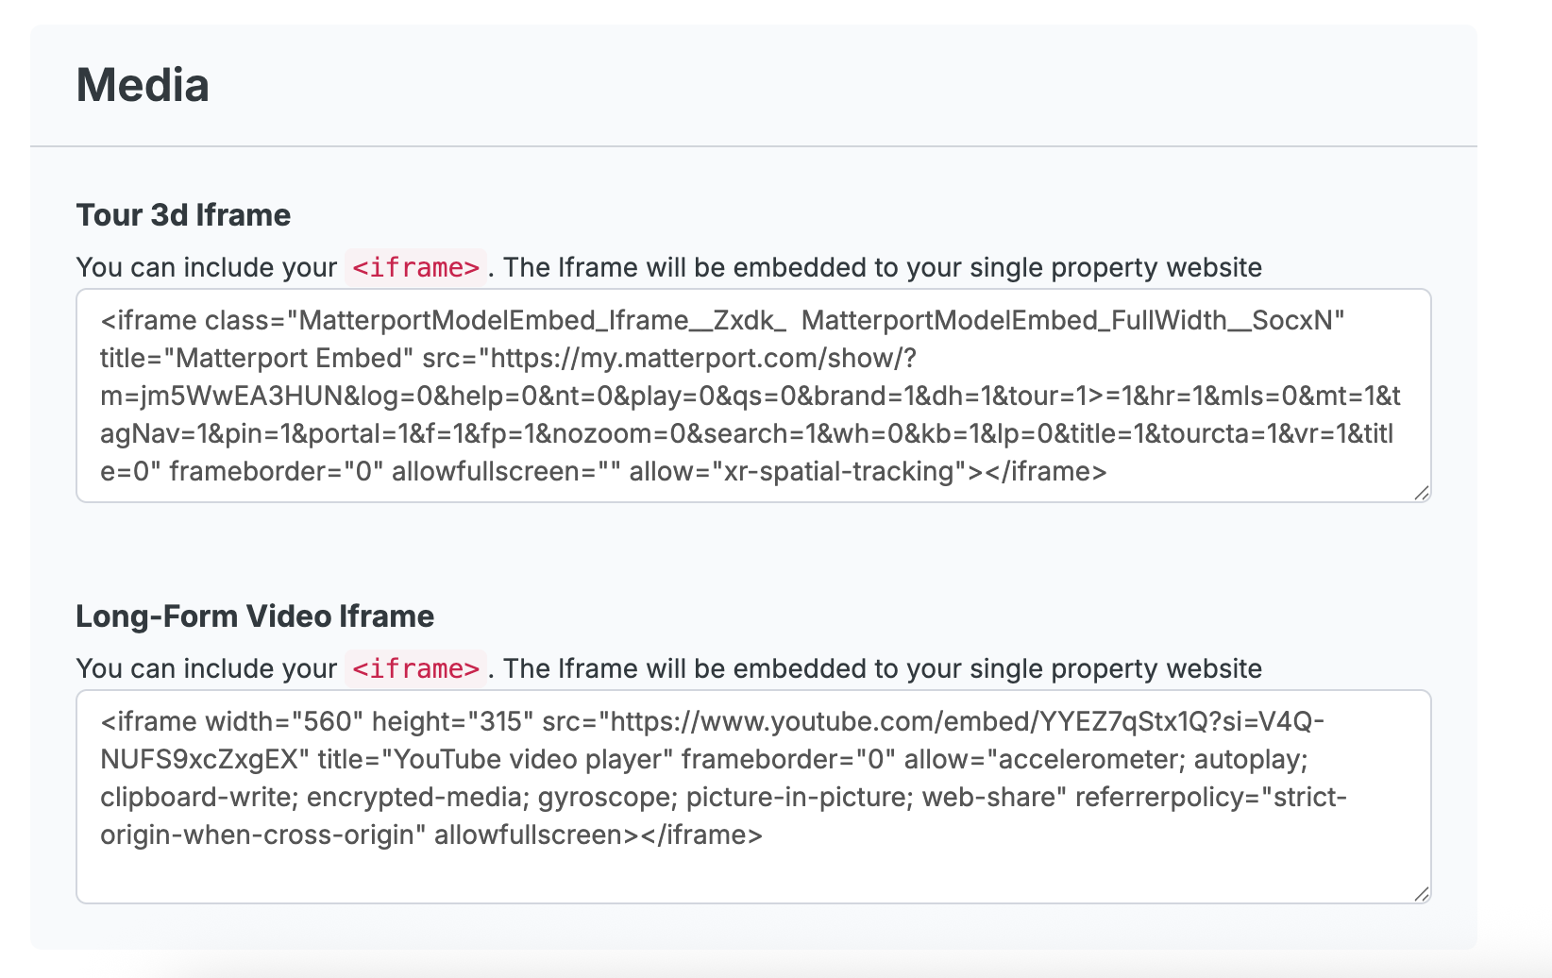Click the Long-Form Video Iframe field label
Image resolution: width=1552 pixels, height=978 pixels.
tap(255, 616)
